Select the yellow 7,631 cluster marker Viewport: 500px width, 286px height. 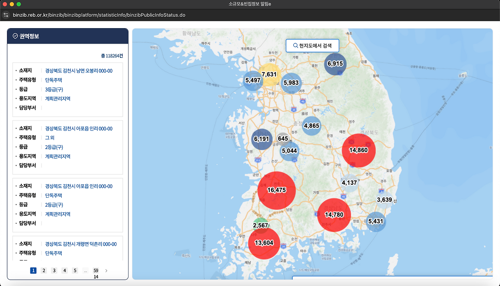(269, 75)
